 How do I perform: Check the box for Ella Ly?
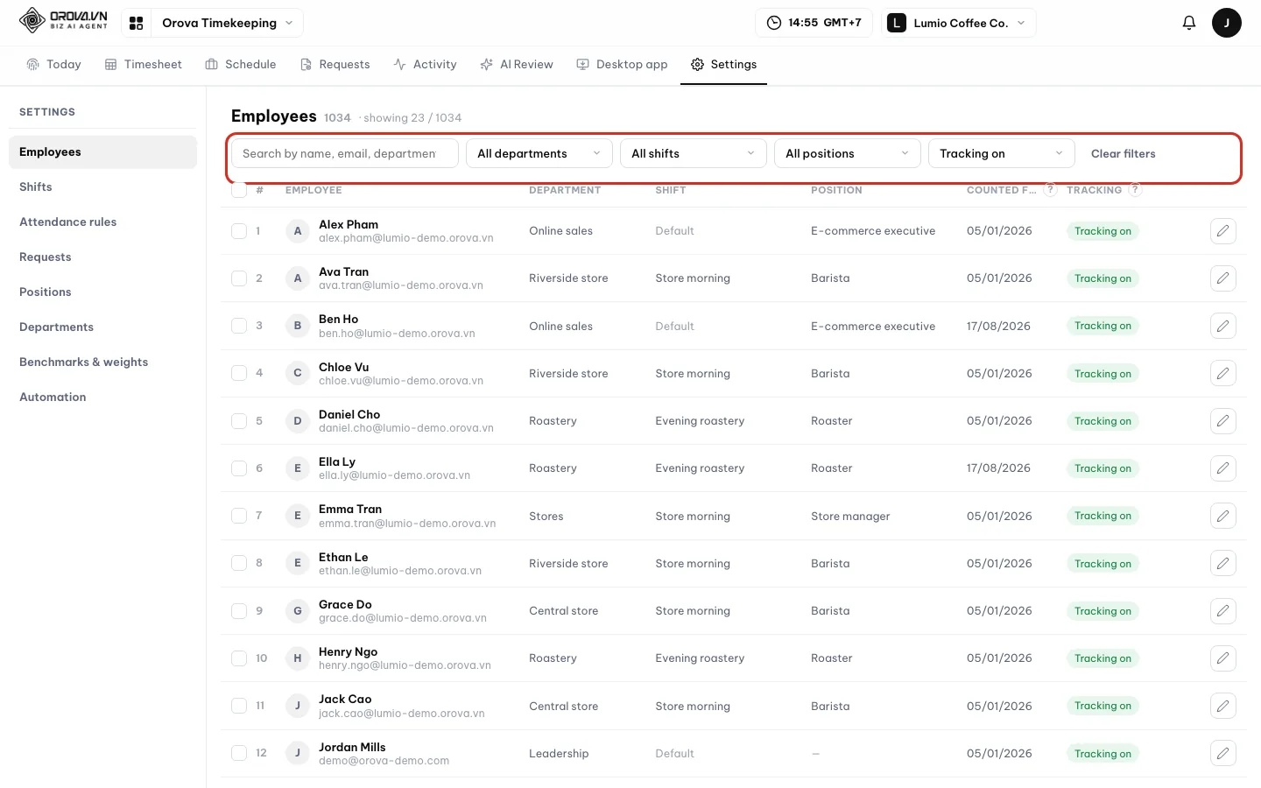pyautogui.click(x=239, y=468)
